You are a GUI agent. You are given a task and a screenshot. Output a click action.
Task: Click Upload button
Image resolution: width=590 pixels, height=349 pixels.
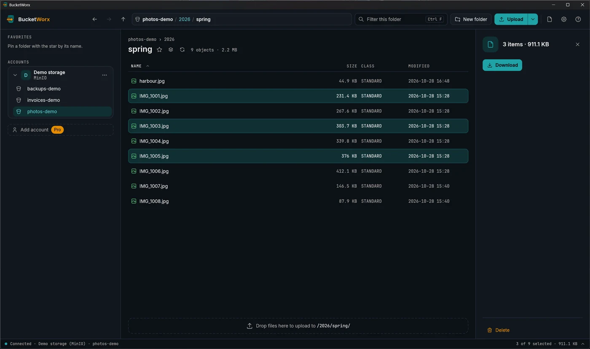click(511, 19)
